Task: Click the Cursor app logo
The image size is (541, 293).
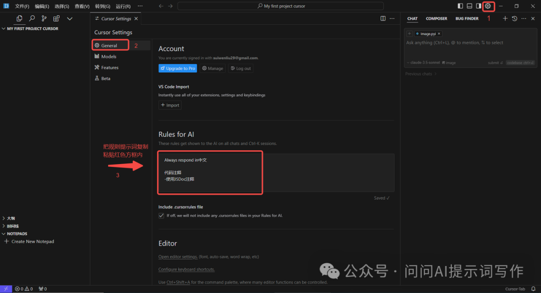Action: coord(6,6)
